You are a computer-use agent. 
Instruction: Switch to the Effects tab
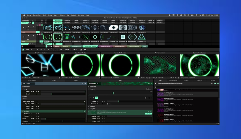pos(186,80)
